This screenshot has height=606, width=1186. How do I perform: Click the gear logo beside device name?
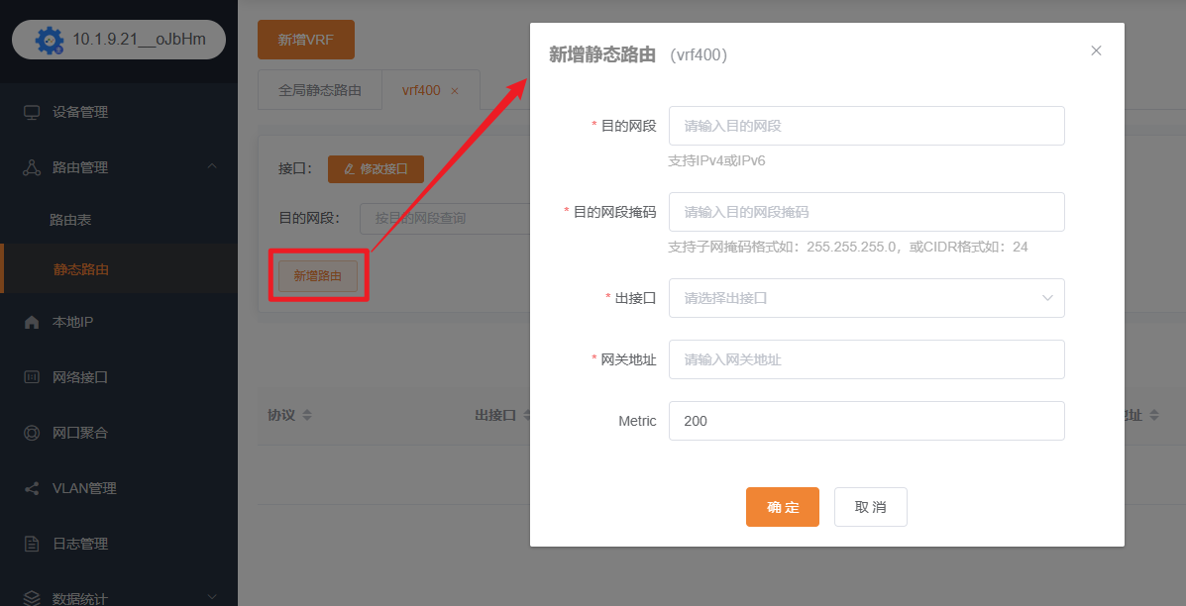49,40
